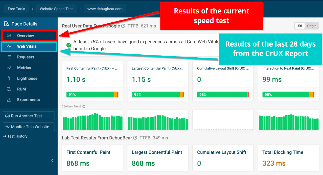Open the Overview section

(29, 36)
